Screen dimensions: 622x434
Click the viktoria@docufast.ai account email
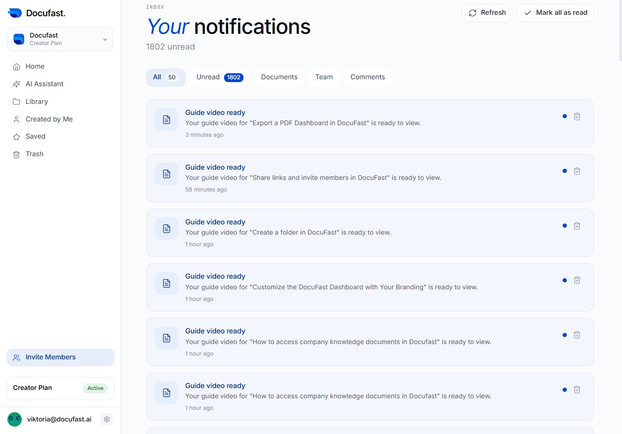(x=59, y=419)
